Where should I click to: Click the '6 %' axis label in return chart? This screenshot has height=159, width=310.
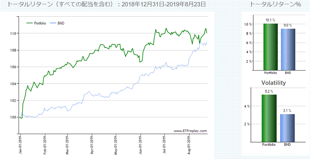(249, 43)
